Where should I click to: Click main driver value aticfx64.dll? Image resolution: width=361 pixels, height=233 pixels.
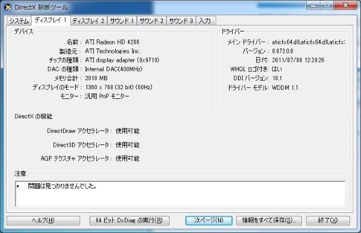point(308,42)
